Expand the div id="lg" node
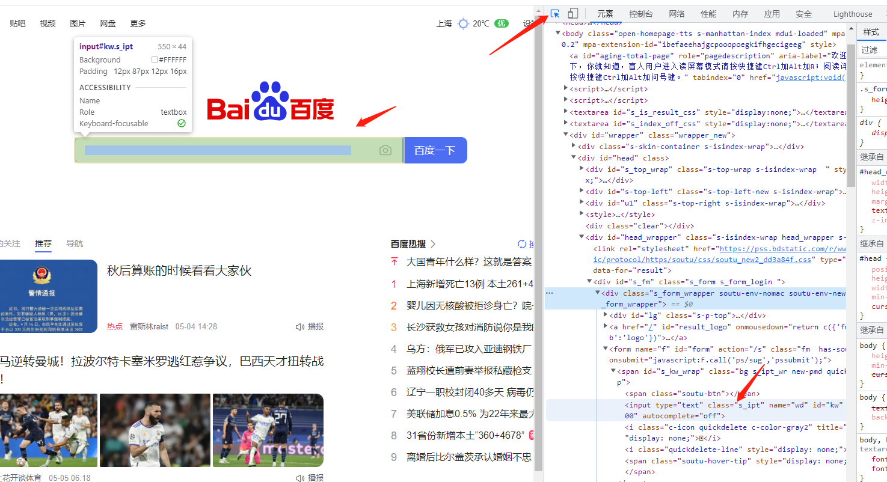Screen dimensions: 887x482 (x=605, y=315)
